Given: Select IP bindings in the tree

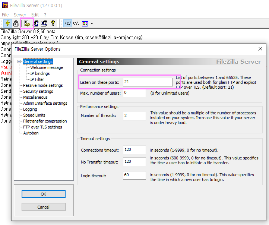Looking at the screenshot, I should pyautogui.click(x=40, y=73).
